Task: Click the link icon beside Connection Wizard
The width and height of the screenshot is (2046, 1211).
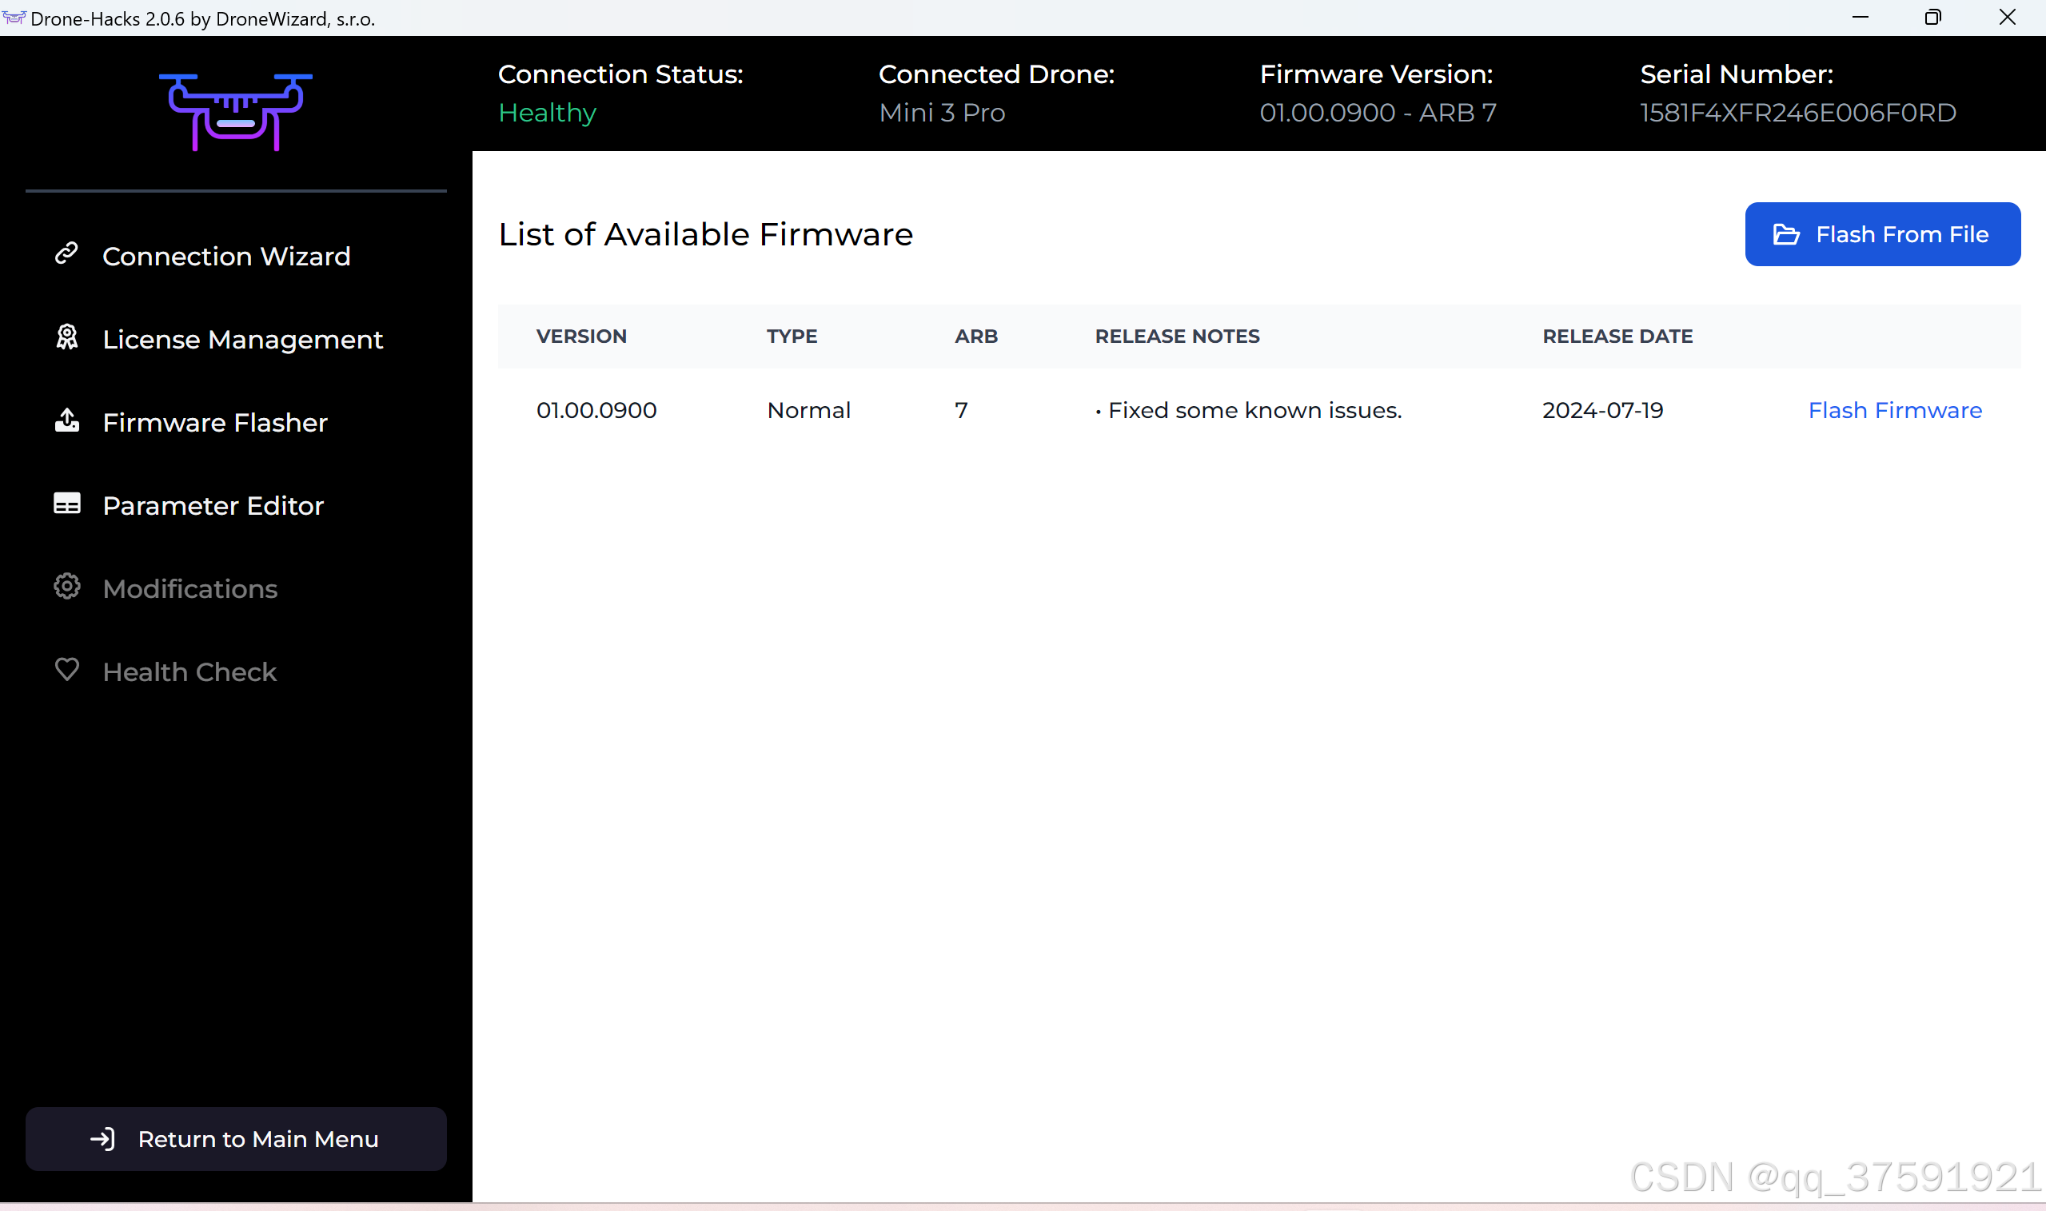Action: (66, 253)
